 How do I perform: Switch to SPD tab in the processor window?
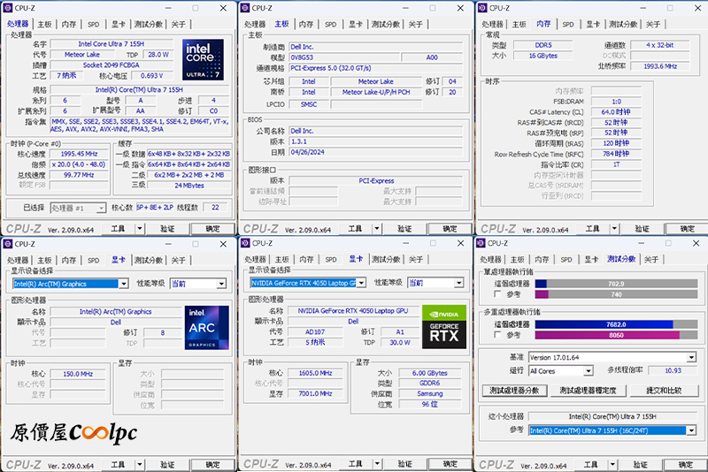coord(94,25)
